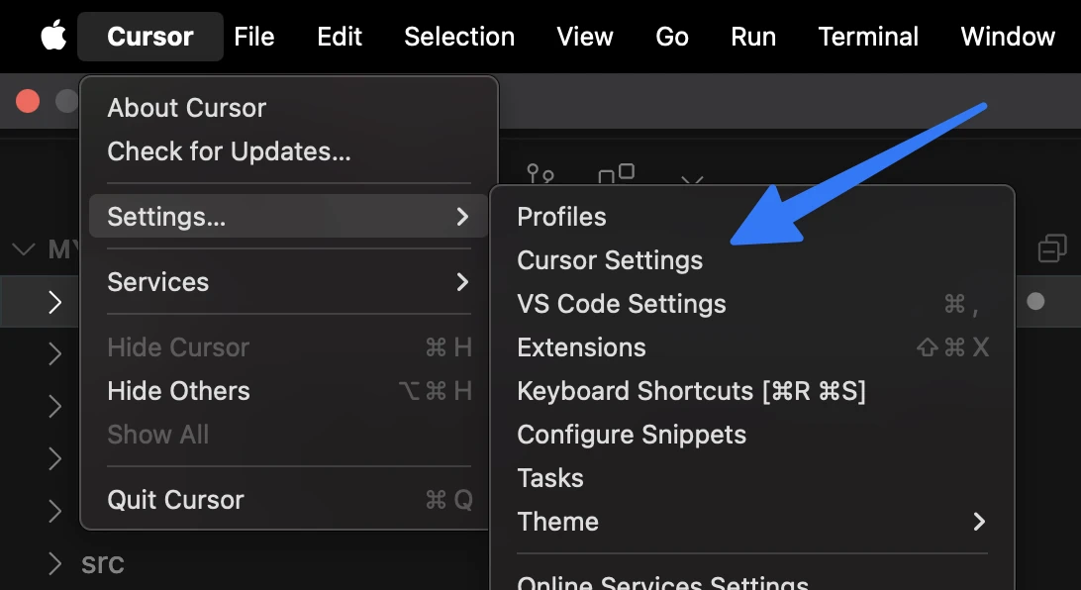This screenshot has height=590, width=1081.
Task: Choose Cursor Settings from the submenu
Action: (610, 260)
